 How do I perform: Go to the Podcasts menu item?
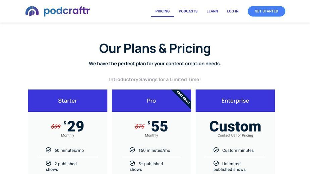(188, 11)
